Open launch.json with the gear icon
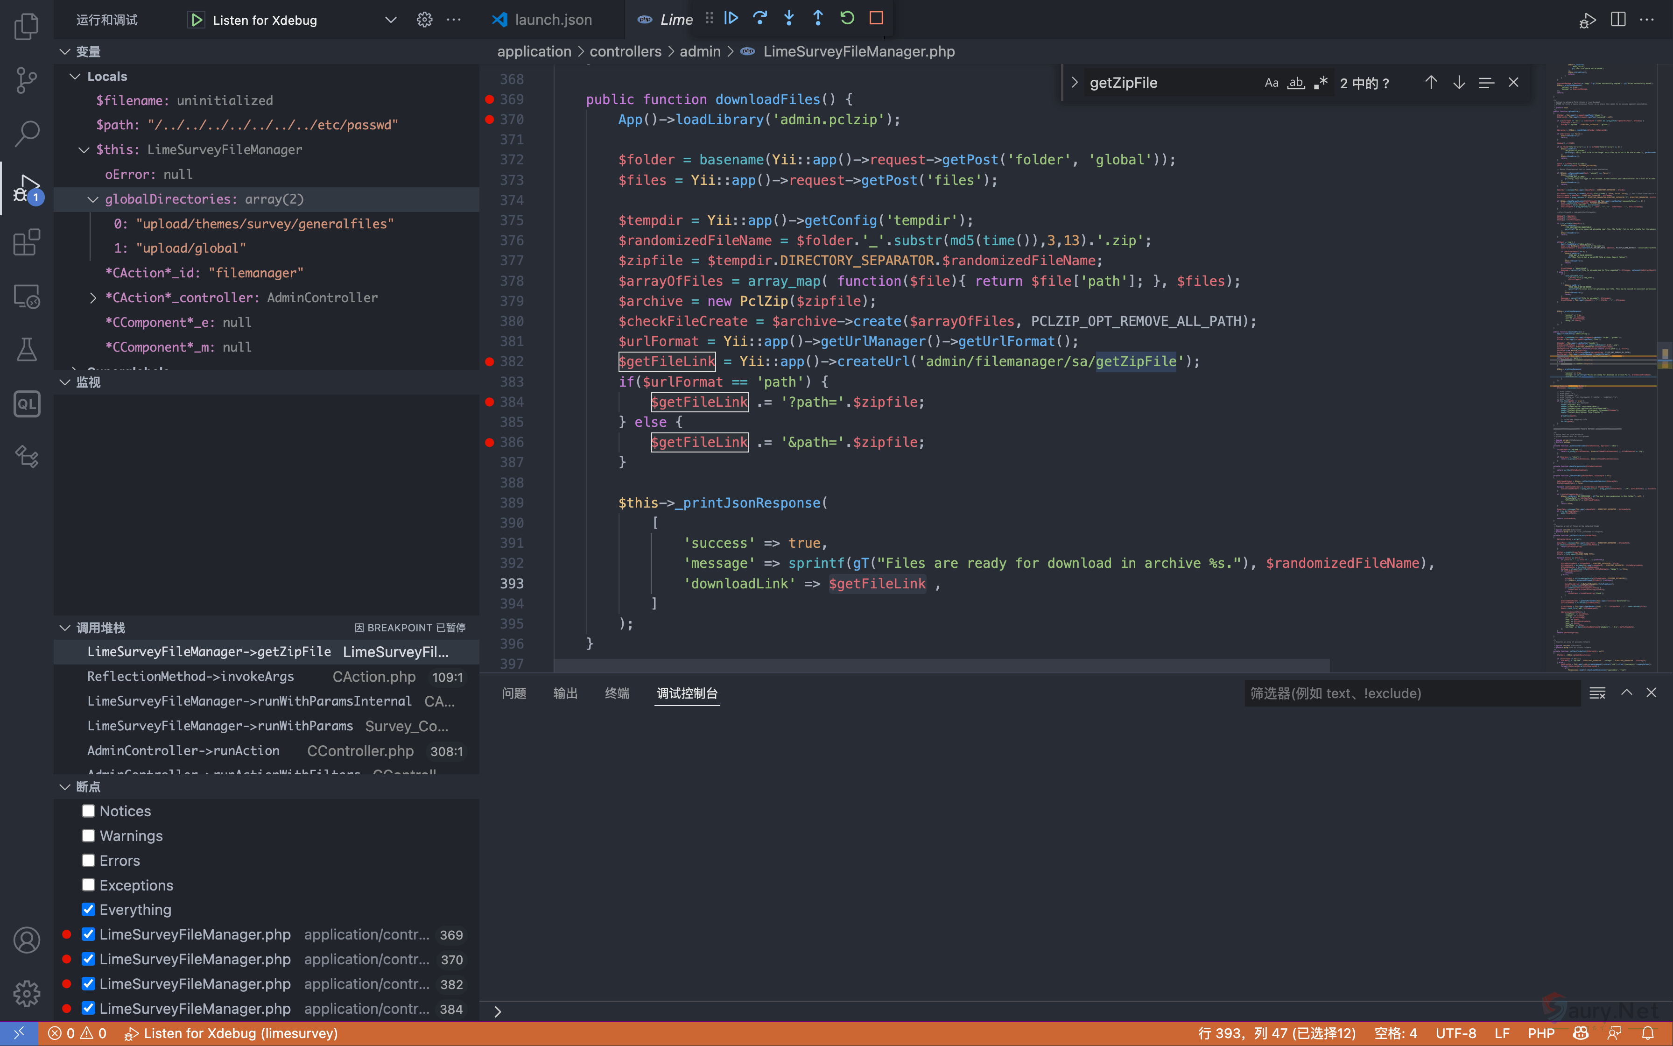Image resolution: width=1673 pixels, height=1046 pixels. point(424,20)
